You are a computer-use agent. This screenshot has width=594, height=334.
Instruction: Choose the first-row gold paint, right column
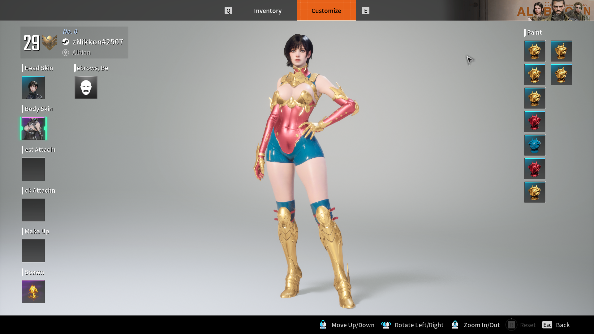tap(561, 51)
